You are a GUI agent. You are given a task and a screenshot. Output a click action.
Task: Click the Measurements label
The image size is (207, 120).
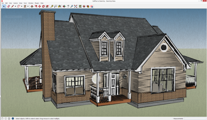point(178,119)
